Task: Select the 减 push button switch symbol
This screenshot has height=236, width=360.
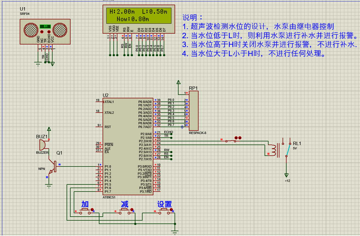Action: point(125,211)
